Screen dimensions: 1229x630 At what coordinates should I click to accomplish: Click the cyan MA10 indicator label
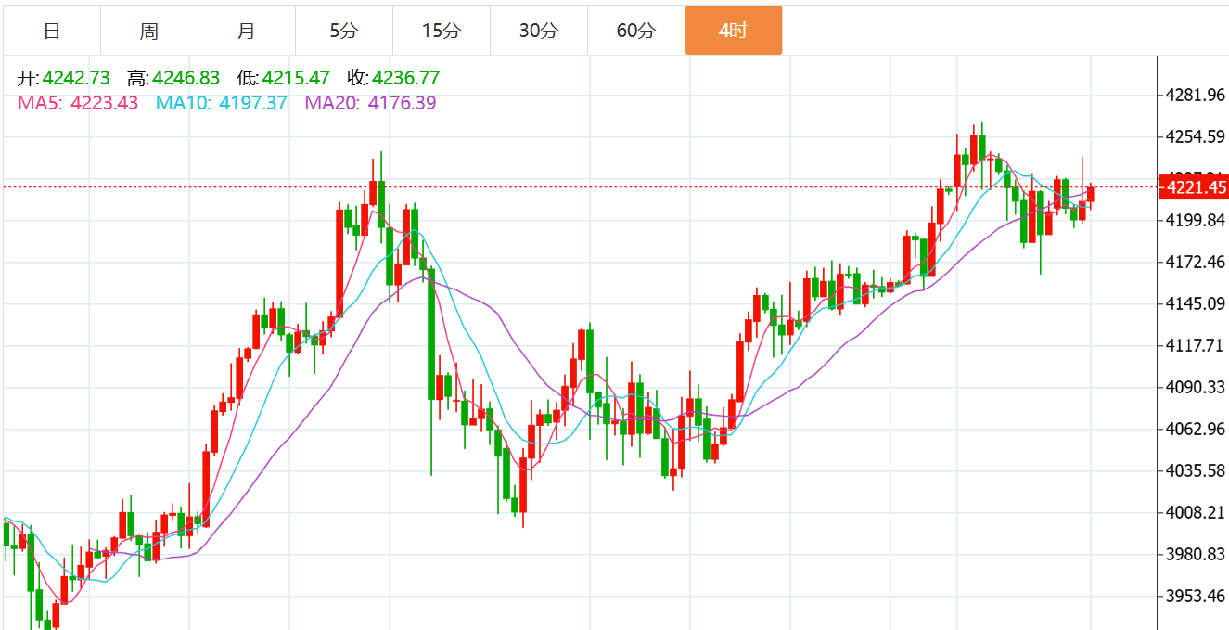[x=221, y=103]
